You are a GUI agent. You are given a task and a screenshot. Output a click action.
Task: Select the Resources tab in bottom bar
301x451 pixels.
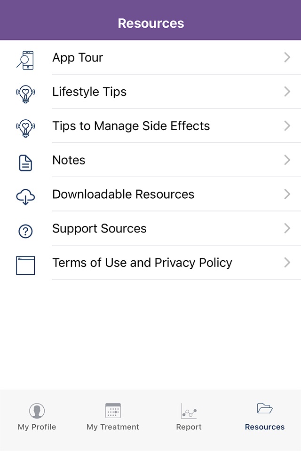265,416
